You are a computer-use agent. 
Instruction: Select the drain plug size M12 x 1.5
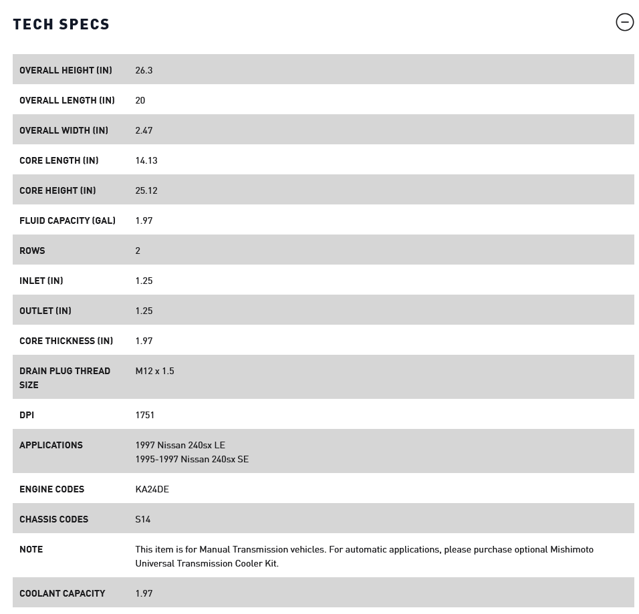pyautogui.click(x=154, y=371)
